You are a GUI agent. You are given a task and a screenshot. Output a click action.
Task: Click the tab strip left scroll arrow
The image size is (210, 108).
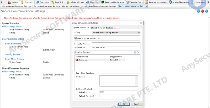(2, 2)
